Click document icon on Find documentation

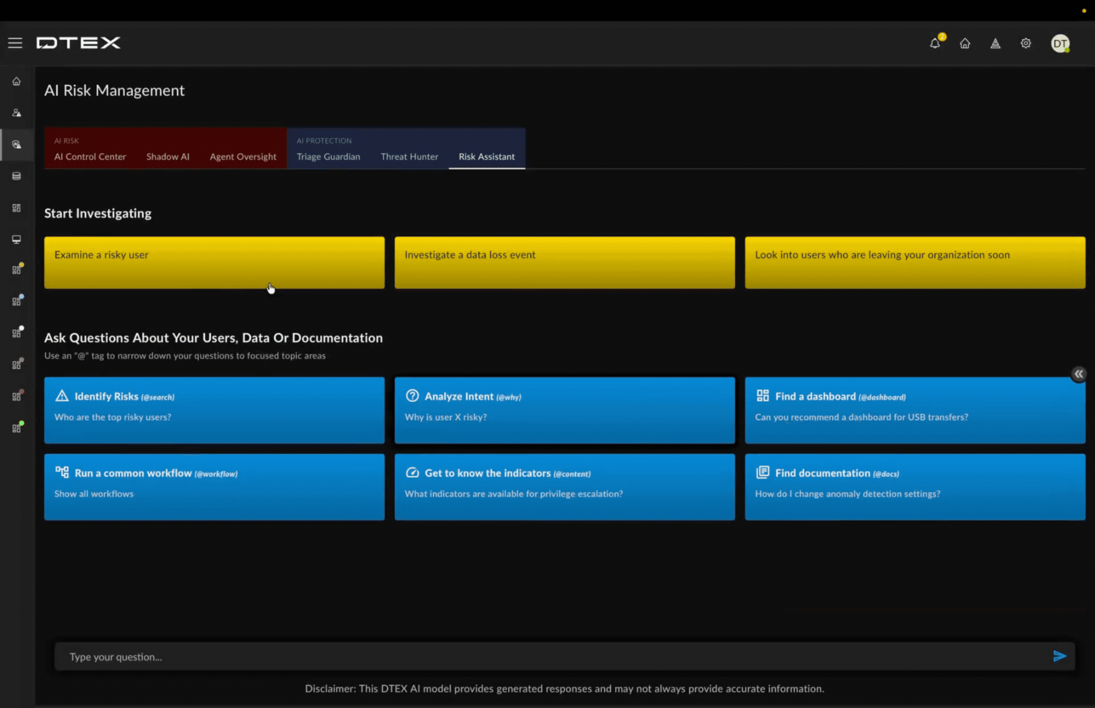click(x=762, y=472)
